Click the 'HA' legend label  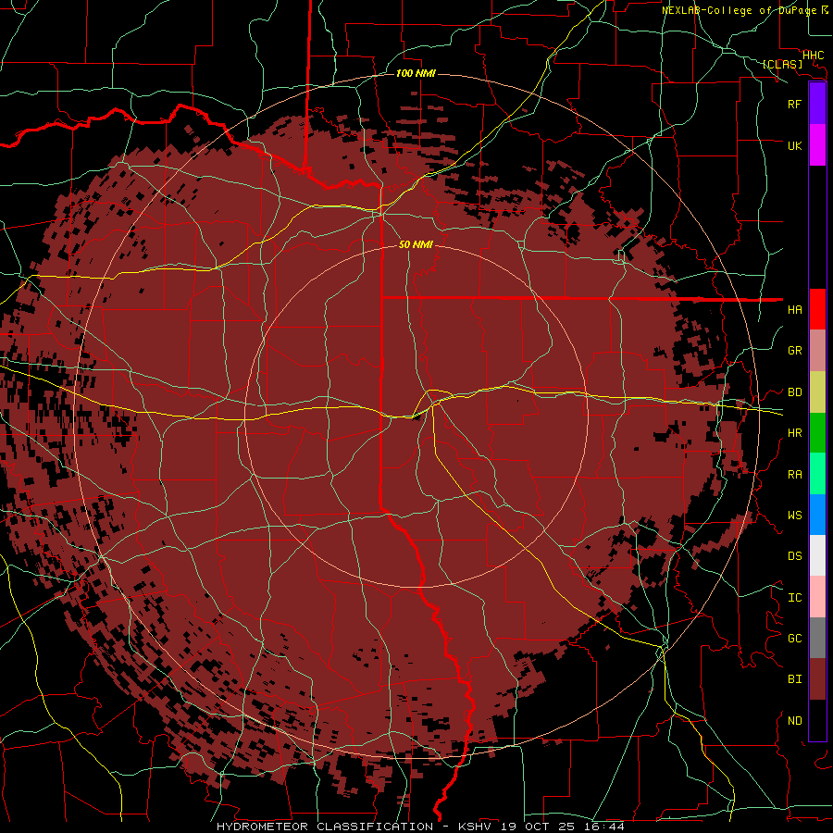(794, 310)
